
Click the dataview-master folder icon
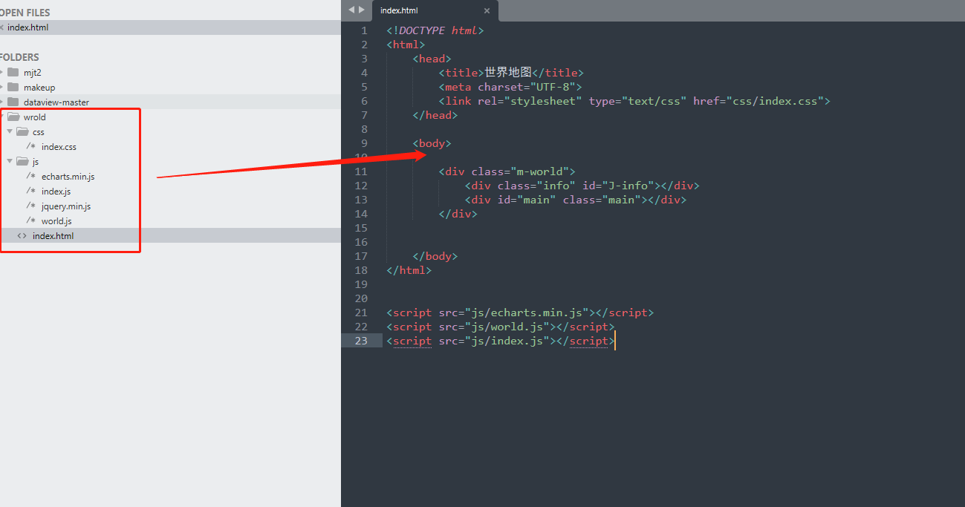pos(13,102)
